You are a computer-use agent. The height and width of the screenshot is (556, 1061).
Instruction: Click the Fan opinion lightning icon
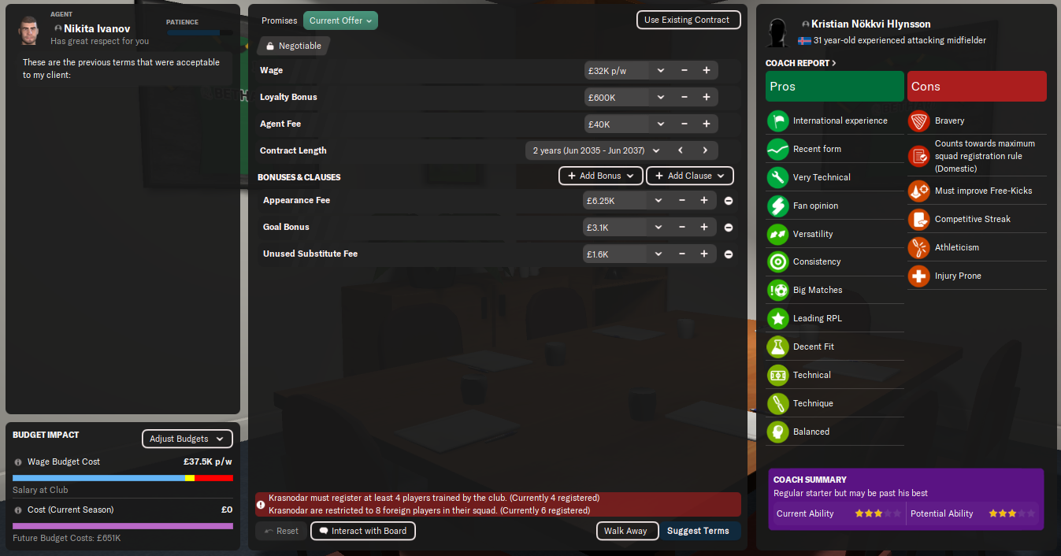pos(778,206)
